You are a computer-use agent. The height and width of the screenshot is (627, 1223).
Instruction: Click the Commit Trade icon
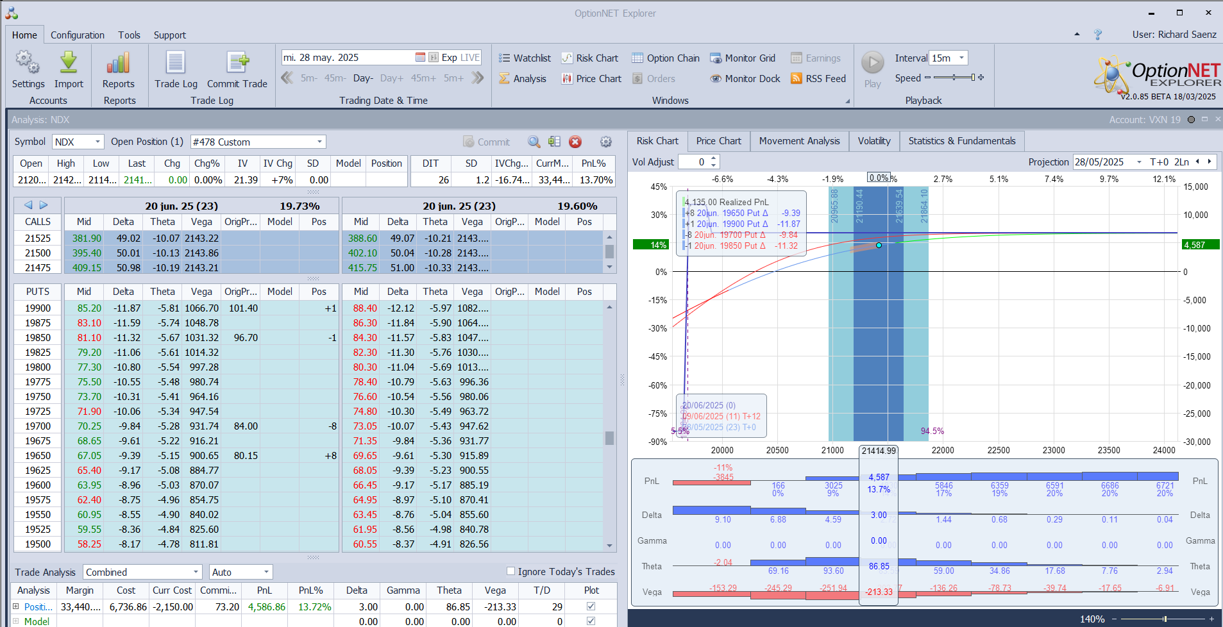pos(237,63)
